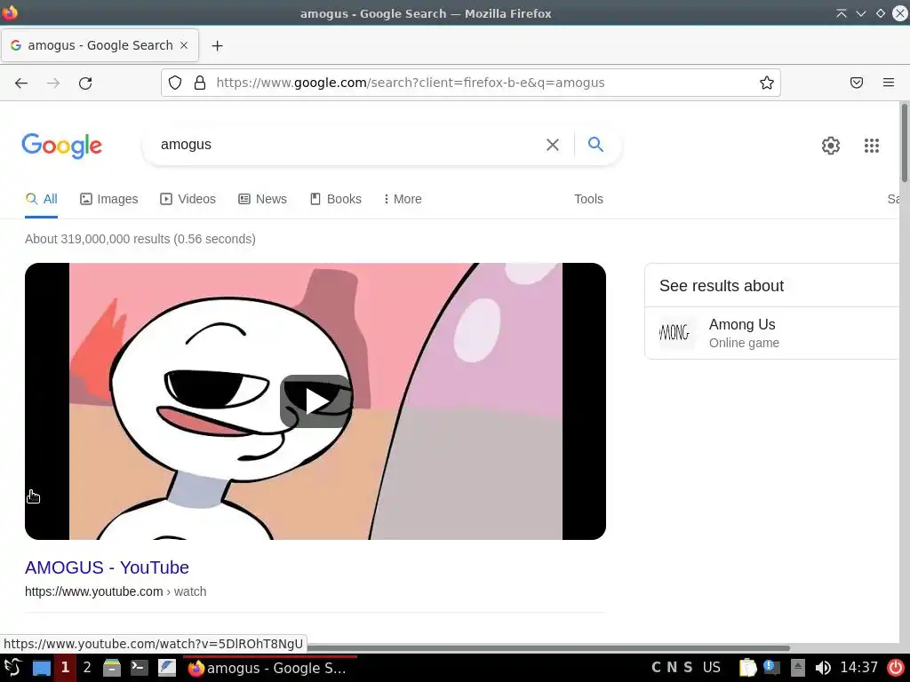Open the notification tray icon with exclamation
This screenshot has width=910, height=682.
pyautogui.click(x=772, y=668)
